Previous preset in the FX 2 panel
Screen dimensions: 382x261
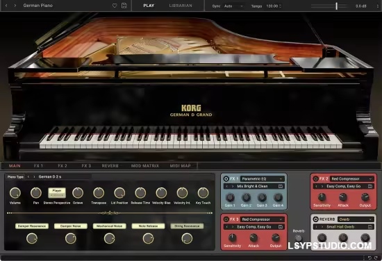(x=317, y=186)
